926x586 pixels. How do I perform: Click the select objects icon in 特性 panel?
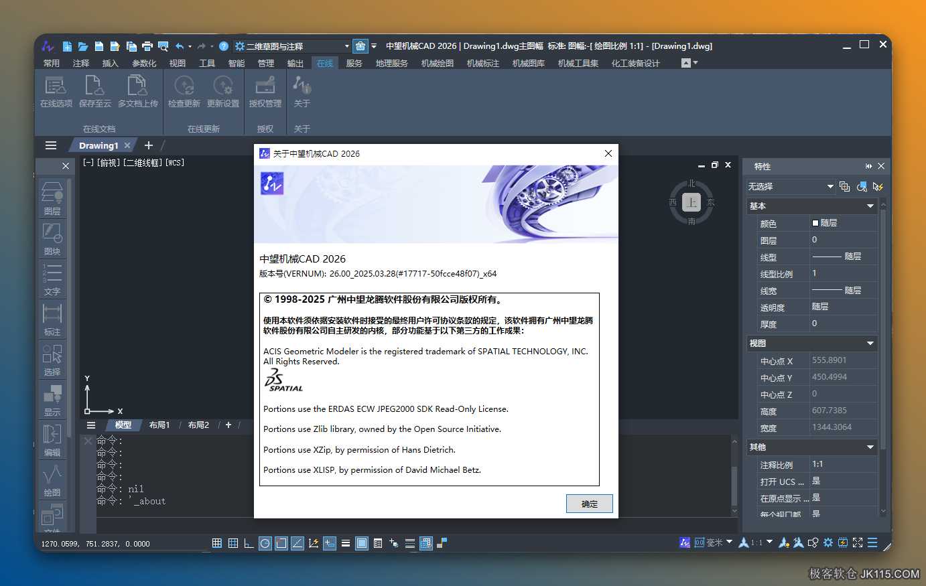[x=862, y=186]
